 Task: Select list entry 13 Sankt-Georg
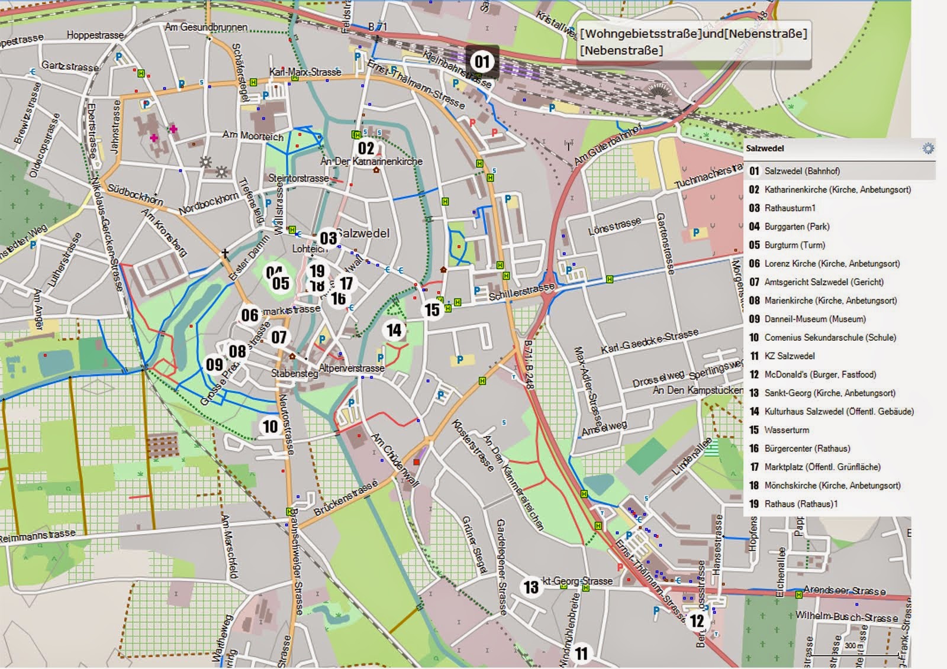(x=840, y=393)
